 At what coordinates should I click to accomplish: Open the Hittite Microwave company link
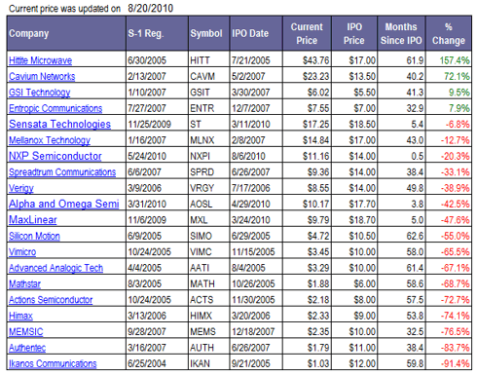click(40, 60)
